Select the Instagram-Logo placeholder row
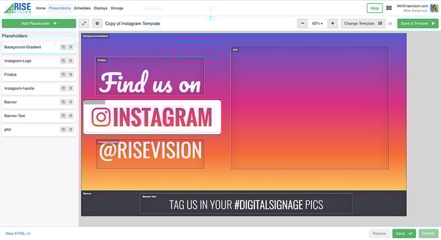Viewport: 441px width, 240px height. tap(39, 60)
